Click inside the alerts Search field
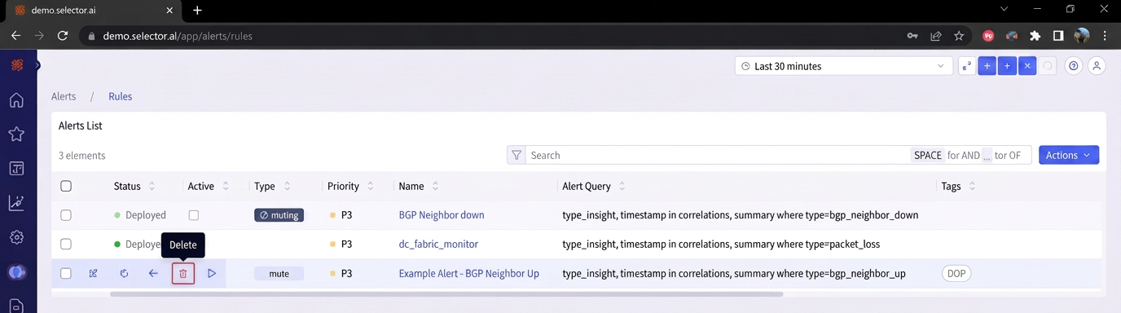The image size is (1121, 313). tap(717, 155)
